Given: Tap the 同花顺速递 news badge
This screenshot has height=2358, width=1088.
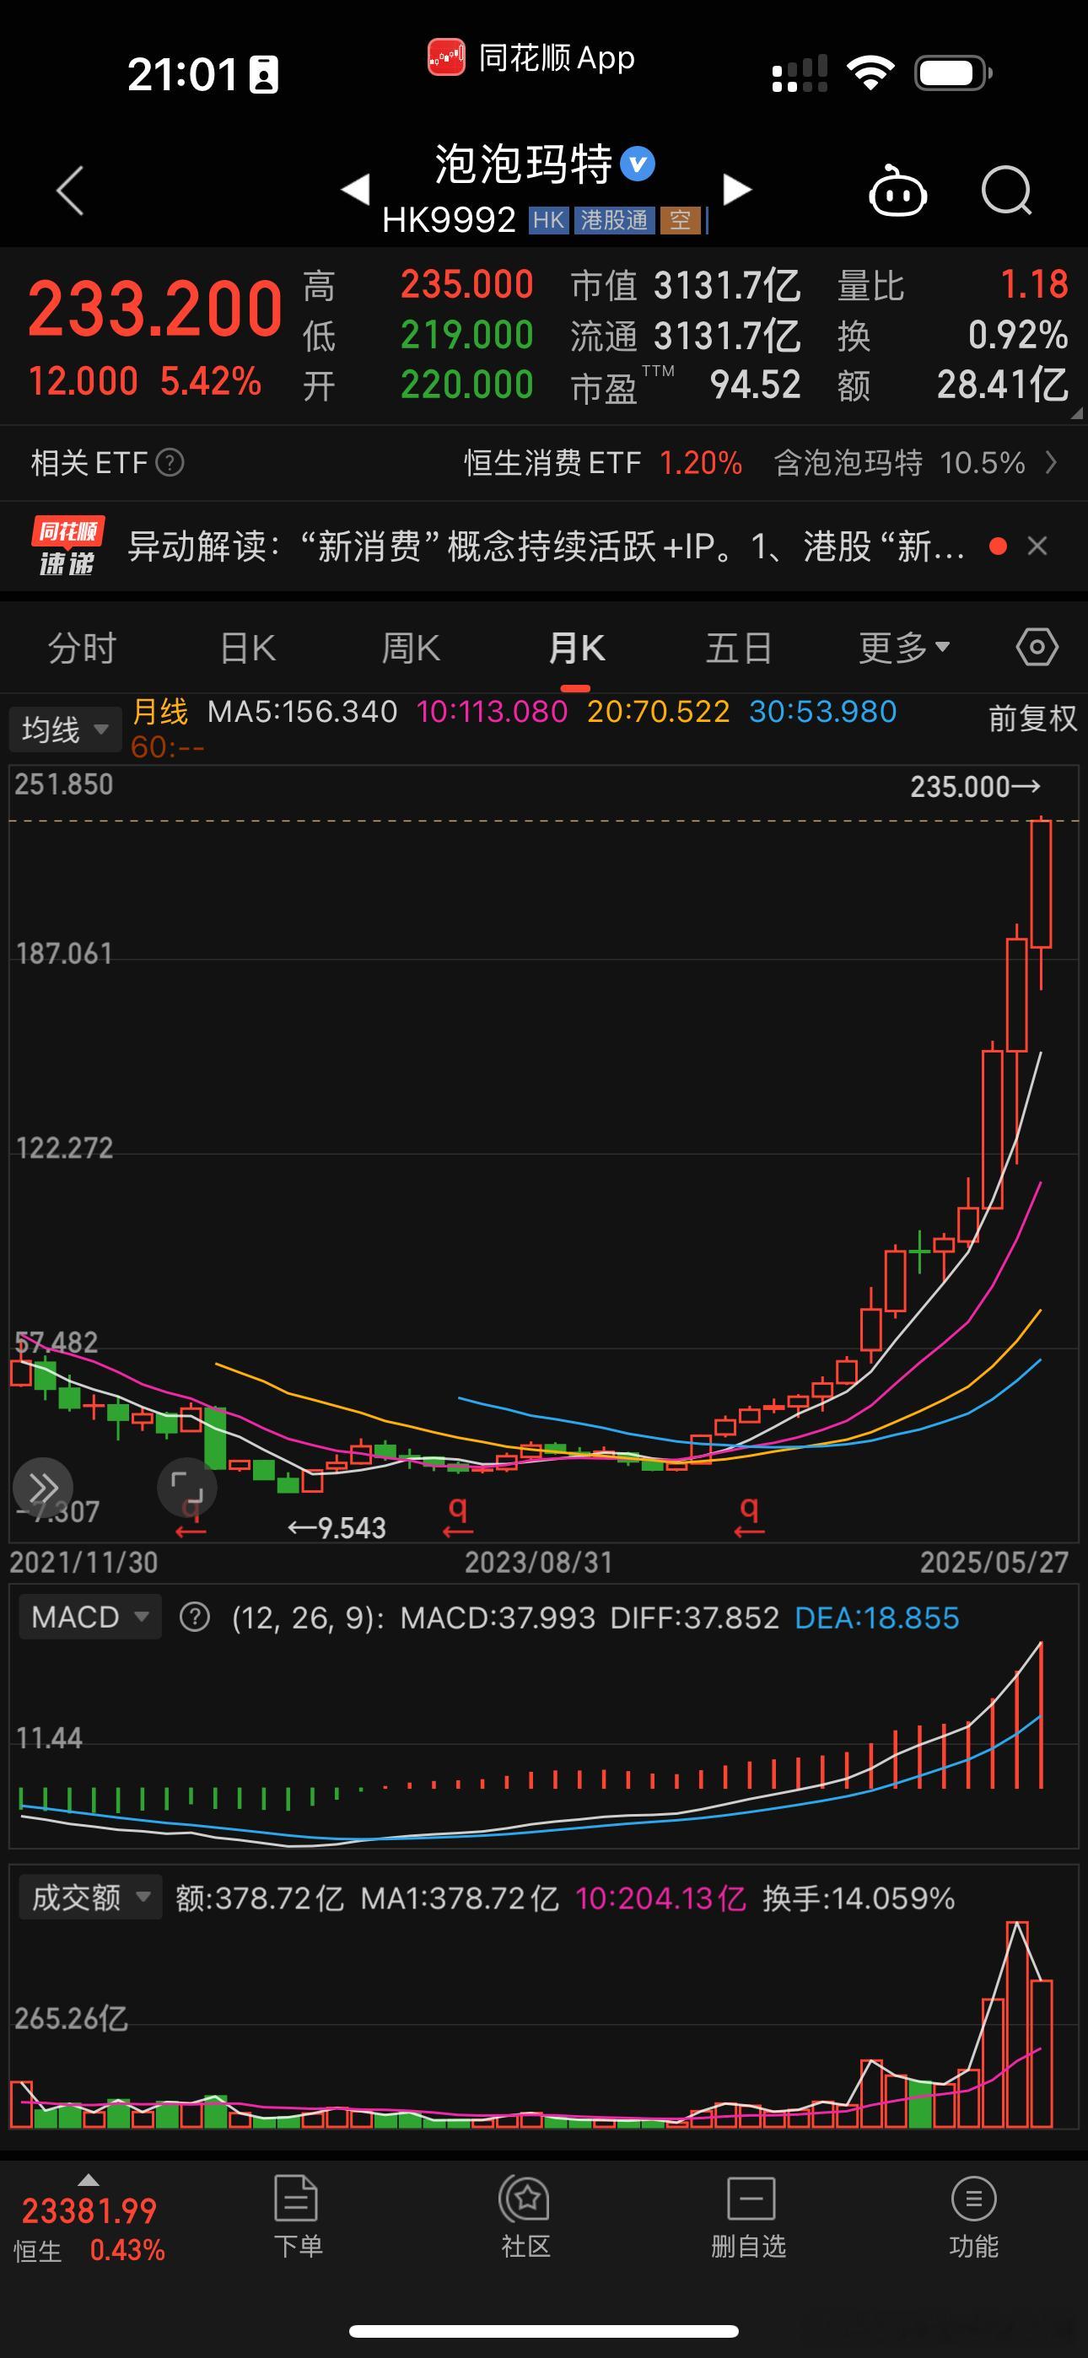Looking at the screenshot, I should tap(67, 546).
